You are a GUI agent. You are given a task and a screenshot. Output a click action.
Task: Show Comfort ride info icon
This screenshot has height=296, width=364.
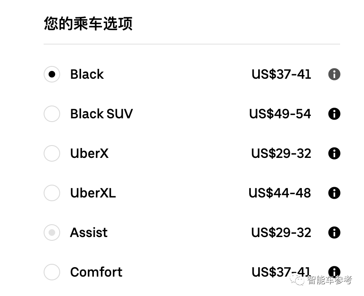334,271
